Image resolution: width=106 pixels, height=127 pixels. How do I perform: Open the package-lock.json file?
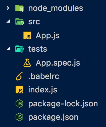click(x=63, y=104)
